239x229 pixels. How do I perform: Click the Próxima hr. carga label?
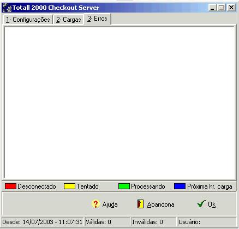click(210, 186)
